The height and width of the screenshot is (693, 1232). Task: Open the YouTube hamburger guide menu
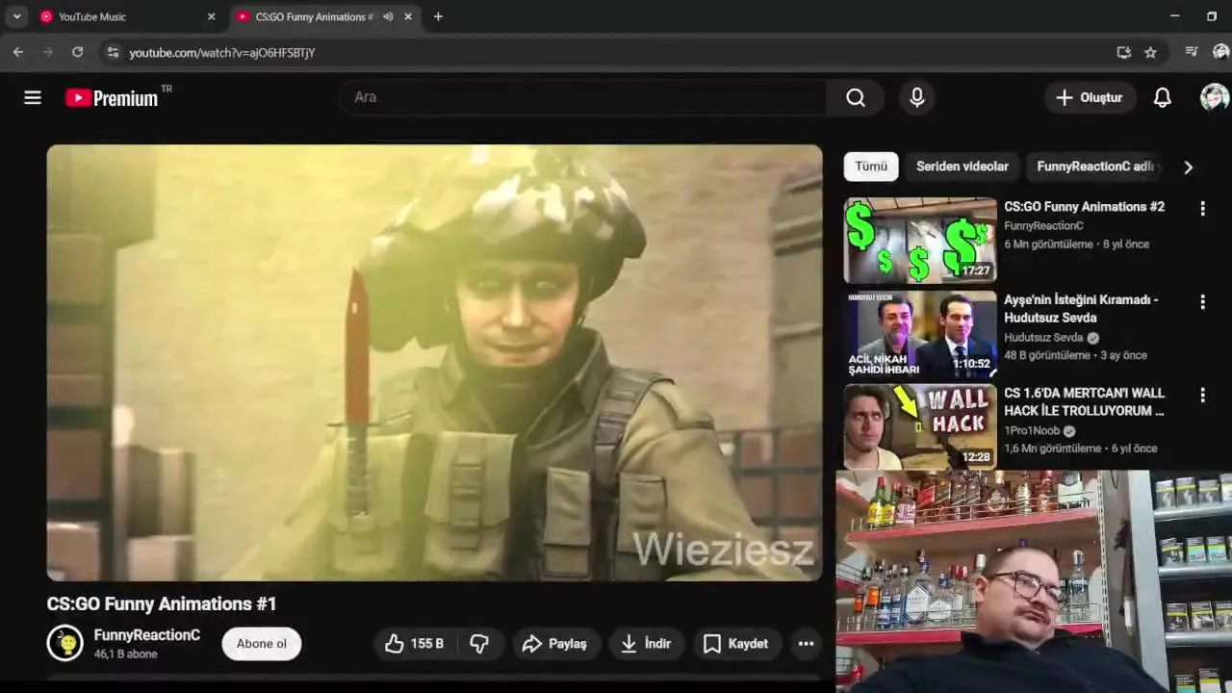pos(33,97)
